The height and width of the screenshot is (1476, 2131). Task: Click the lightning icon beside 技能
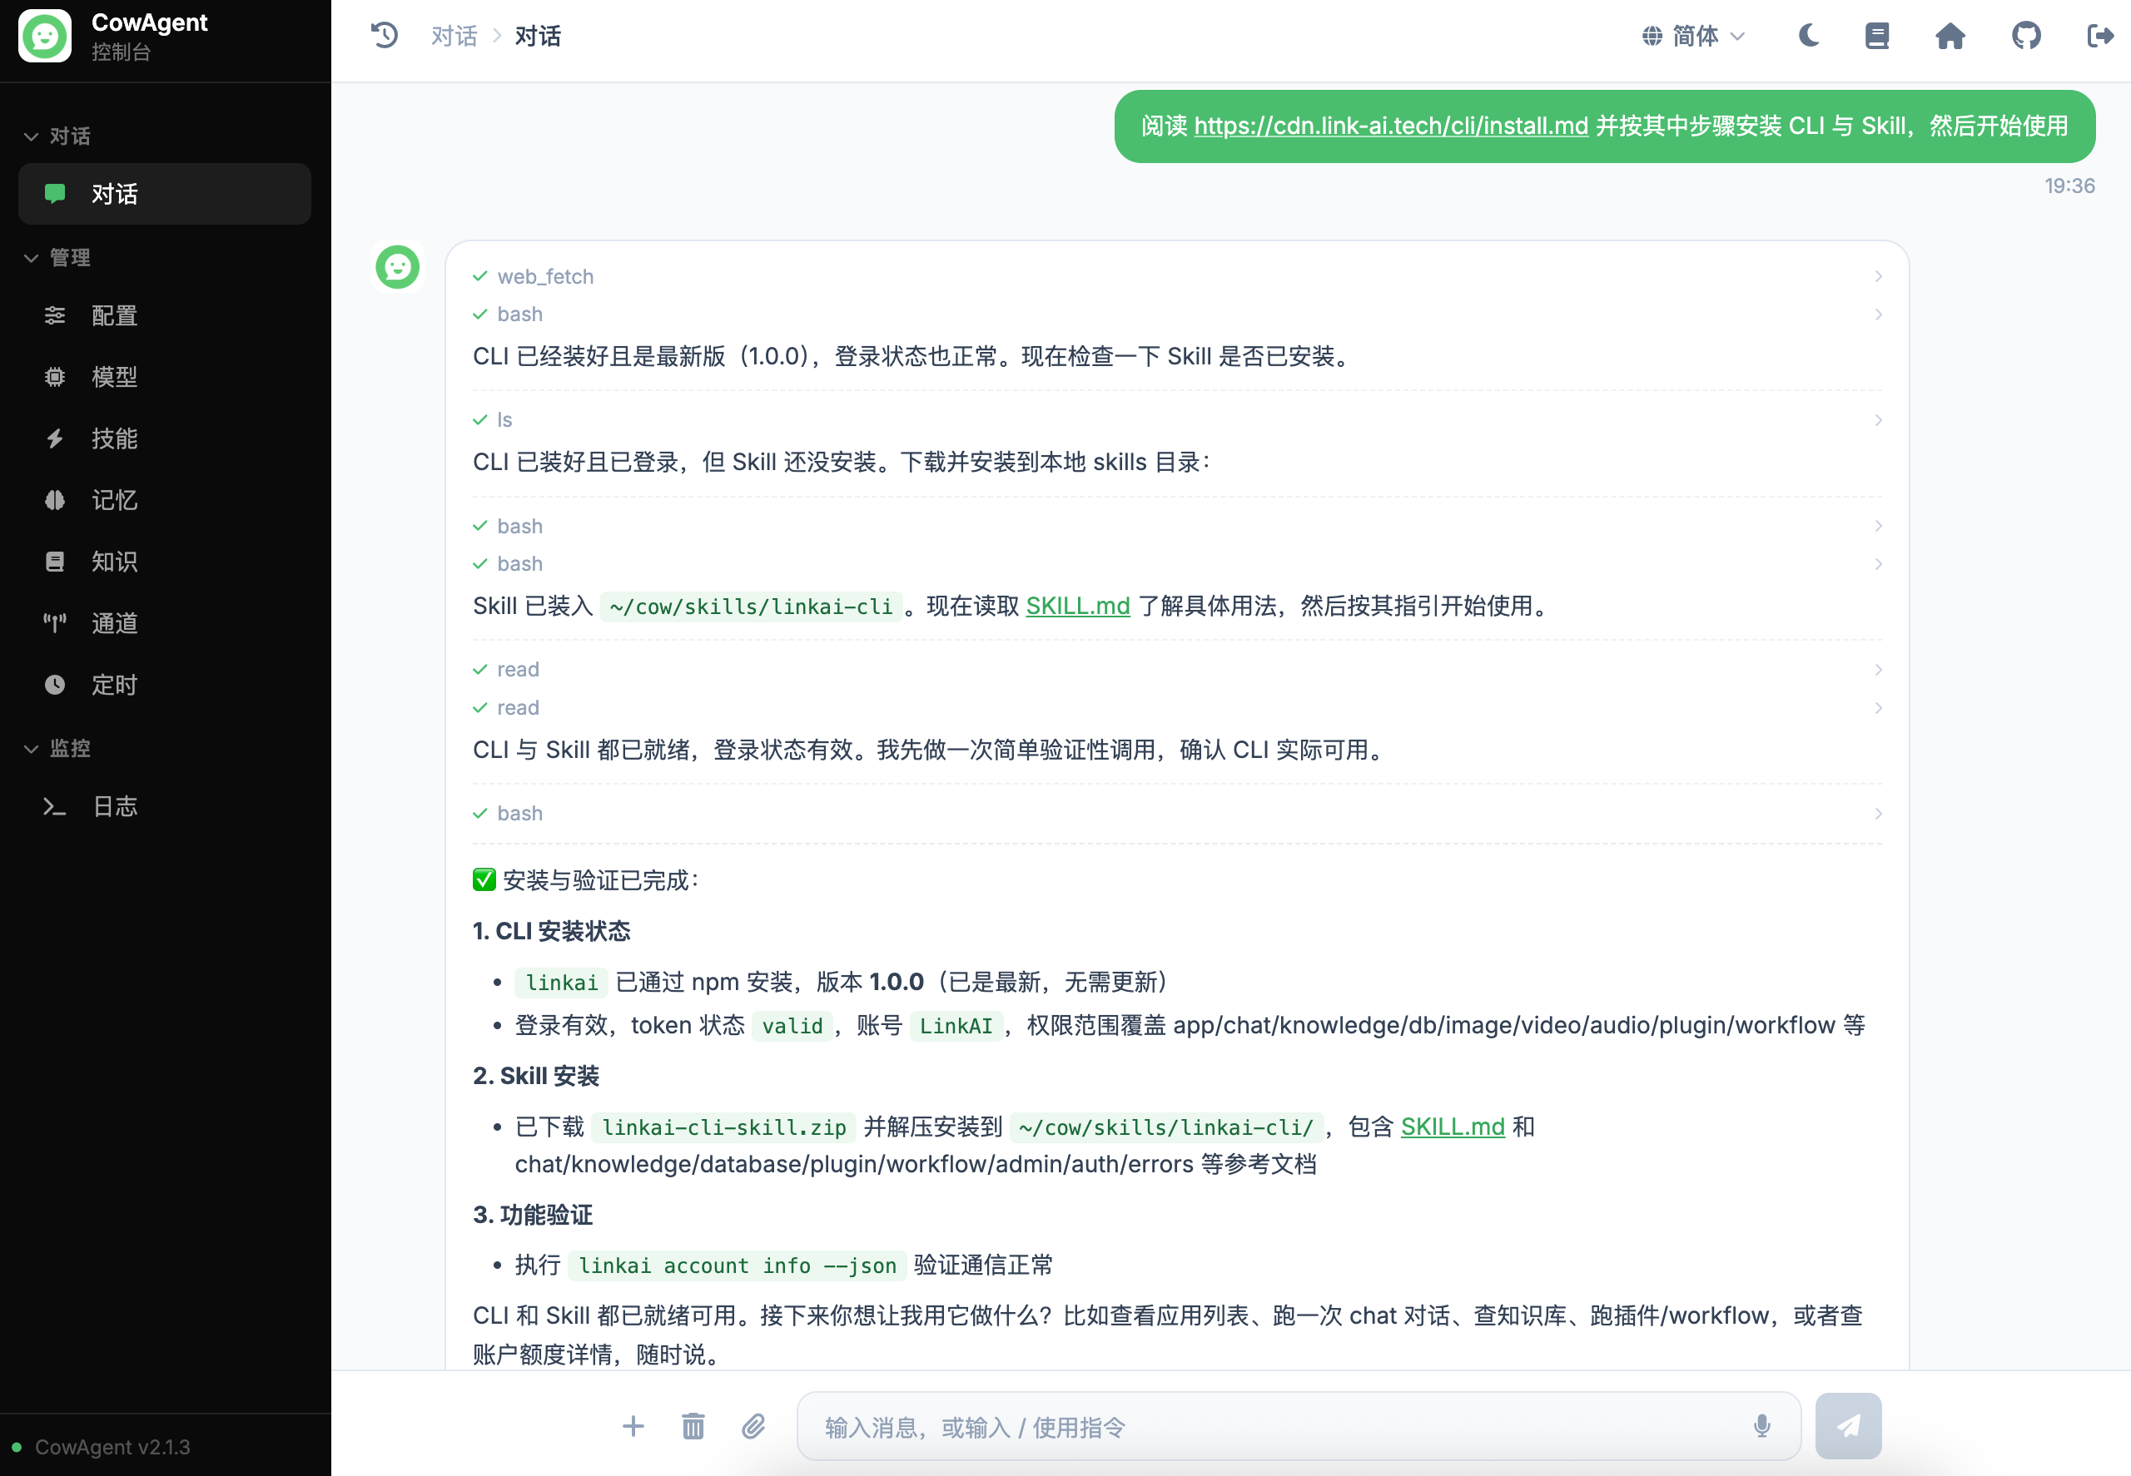pos(55,438)
